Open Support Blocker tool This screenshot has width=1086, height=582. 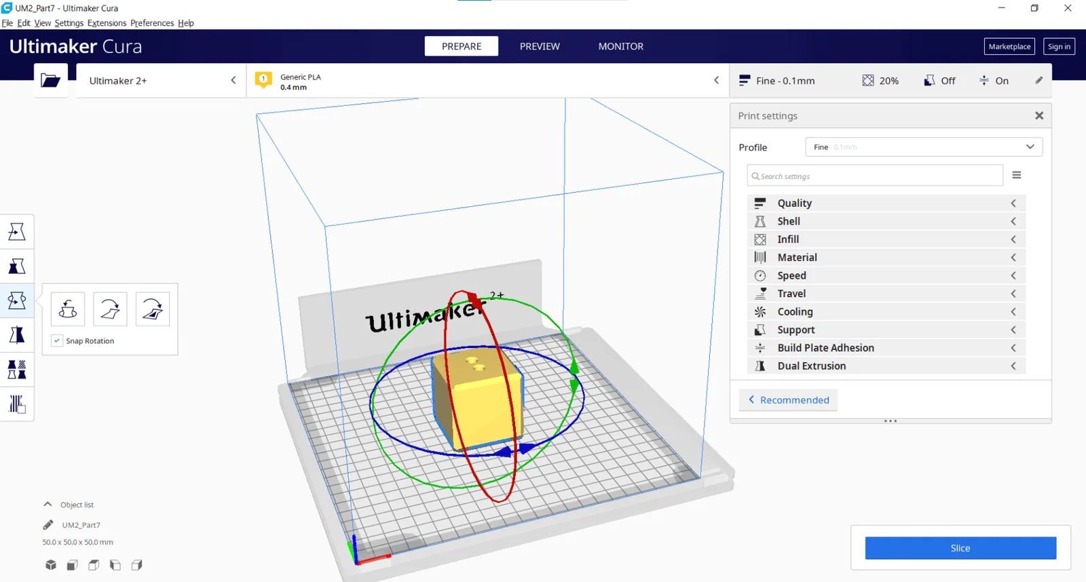click(x=17, y=404)
